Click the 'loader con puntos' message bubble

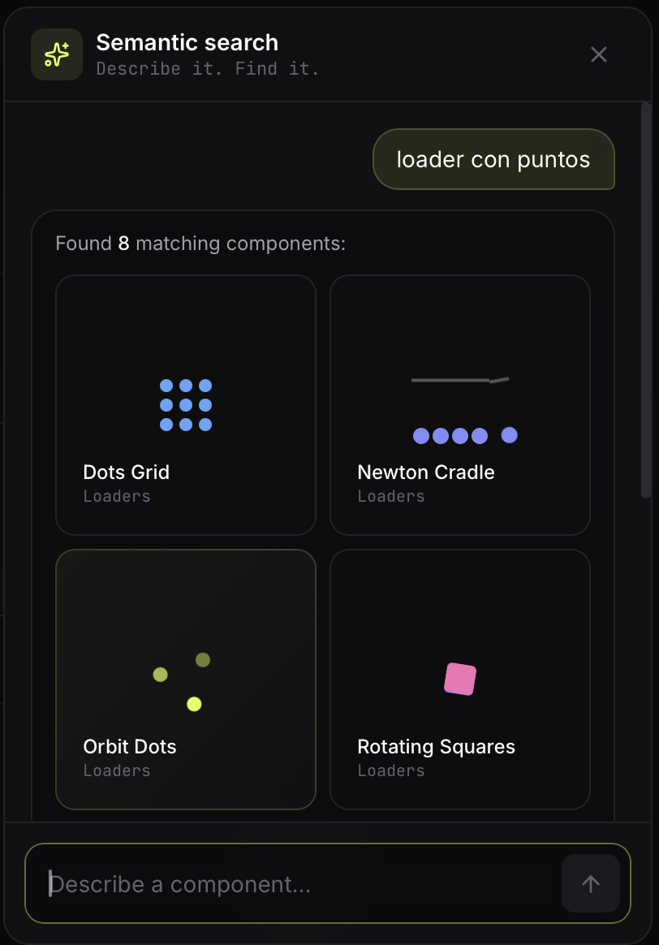[x=493, y=159]
